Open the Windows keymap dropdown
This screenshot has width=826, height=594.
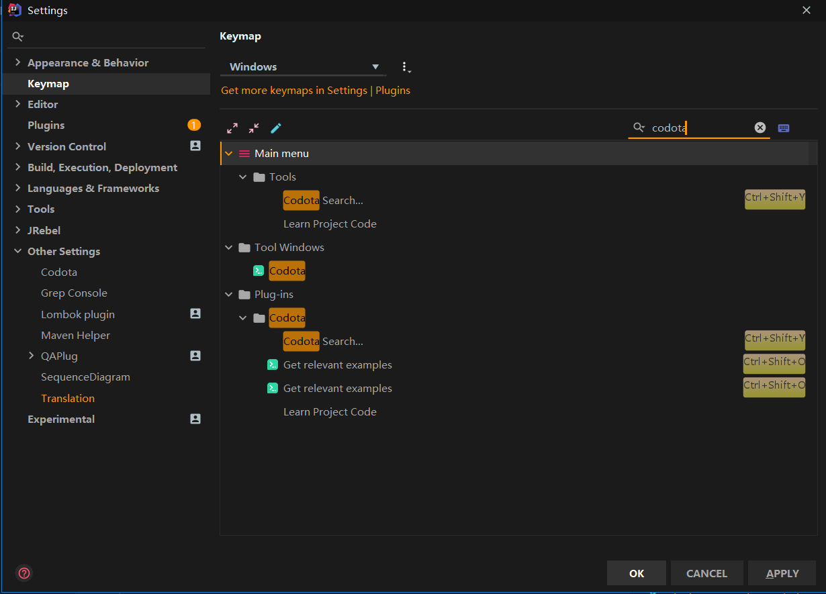point(303,66)
